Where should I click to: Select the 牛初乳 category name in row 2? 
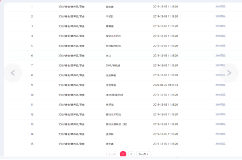110,17
